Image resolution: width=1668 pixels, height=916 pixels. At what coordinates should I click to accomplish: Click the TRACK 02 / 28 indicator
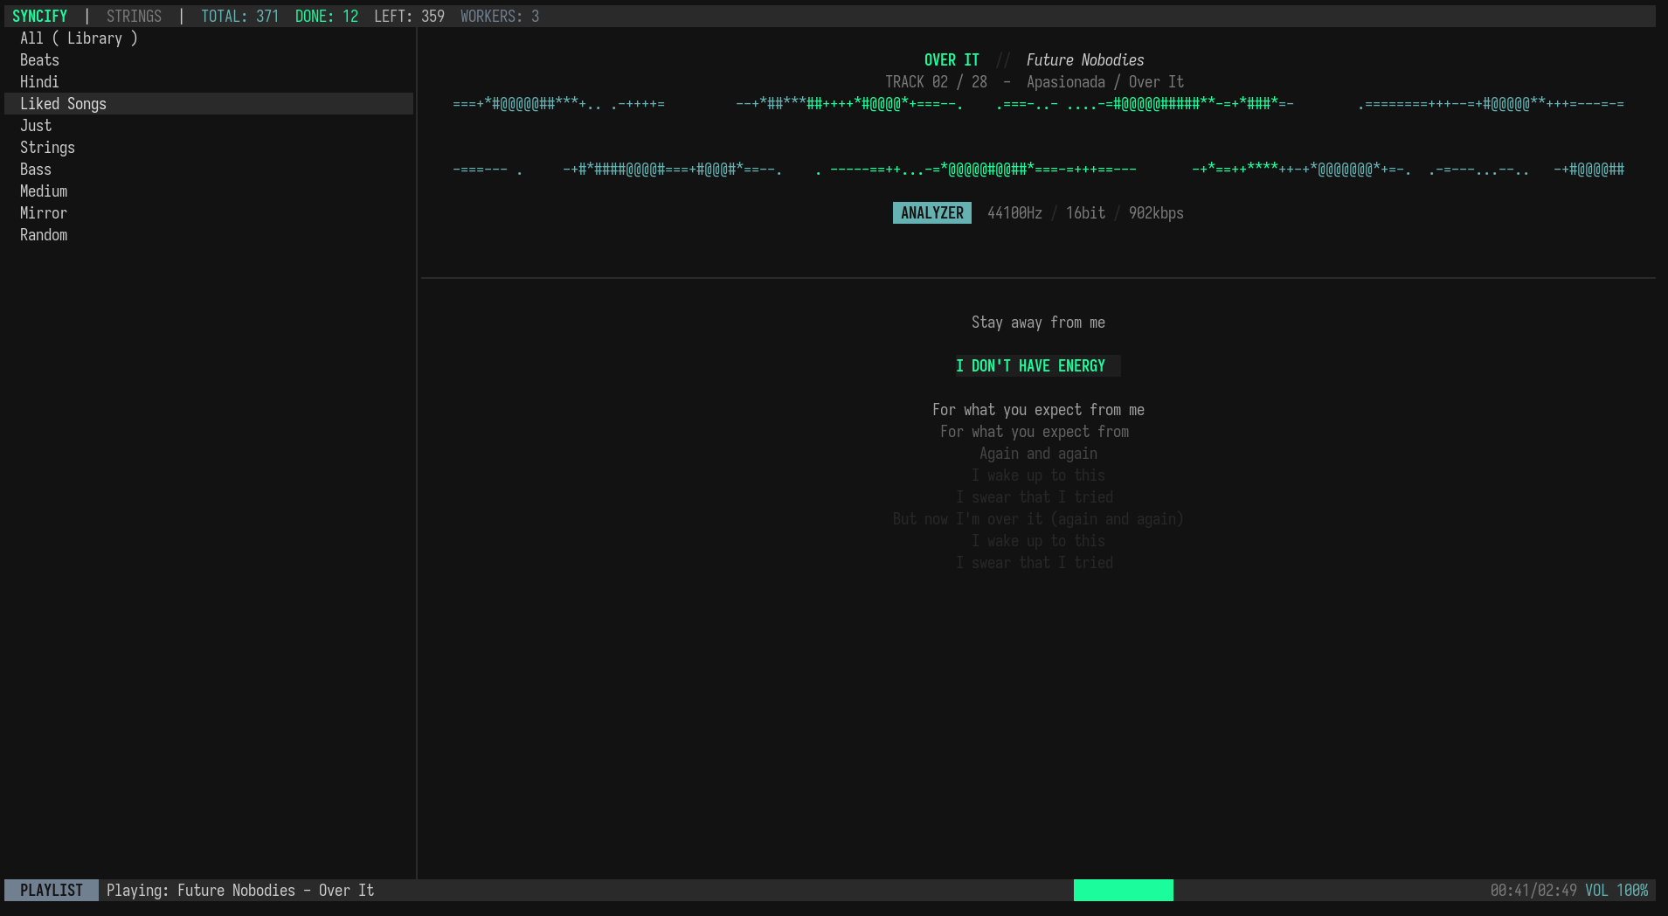(936, 82)
